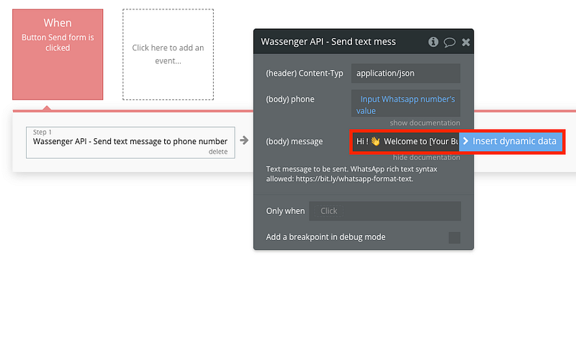Close the Wassenger API property panel

pos(466,42)
